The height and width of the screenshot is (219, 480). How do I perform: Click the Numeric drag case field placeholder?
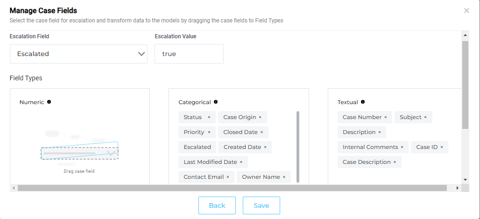coord(79,153)
